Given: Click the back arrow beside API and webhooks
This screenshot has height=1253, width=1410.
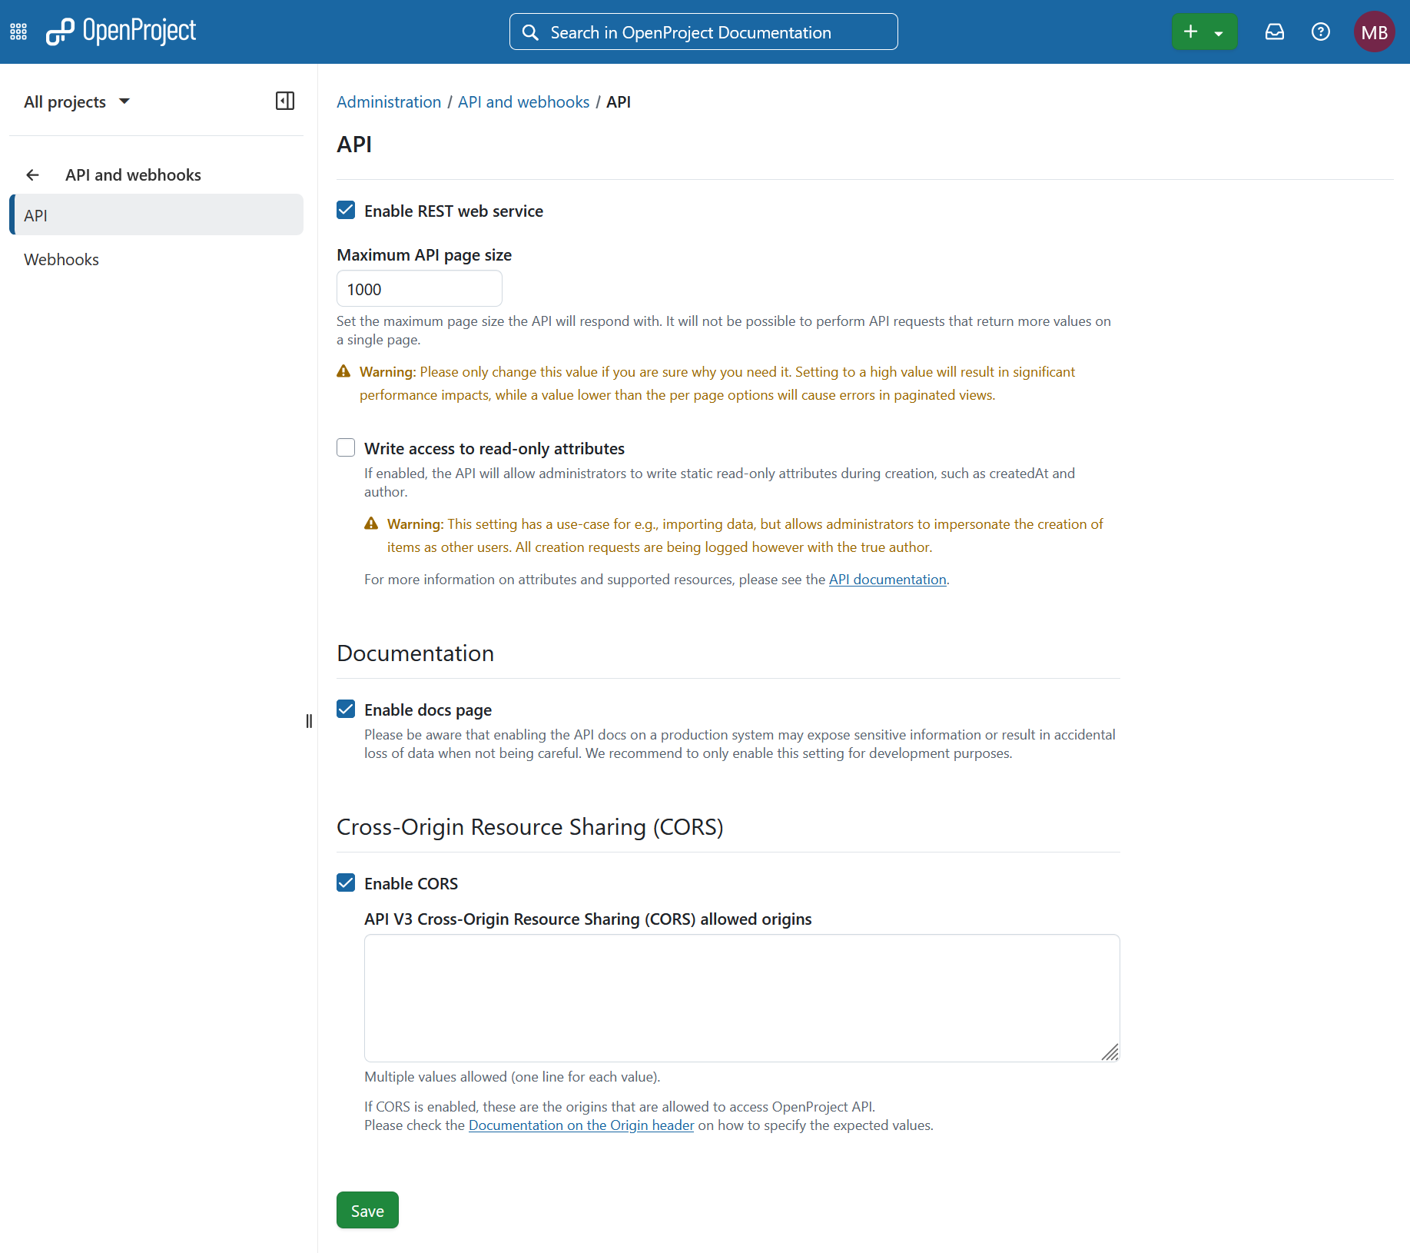Looking at the screenshot, I should click(x=32, y=174).
